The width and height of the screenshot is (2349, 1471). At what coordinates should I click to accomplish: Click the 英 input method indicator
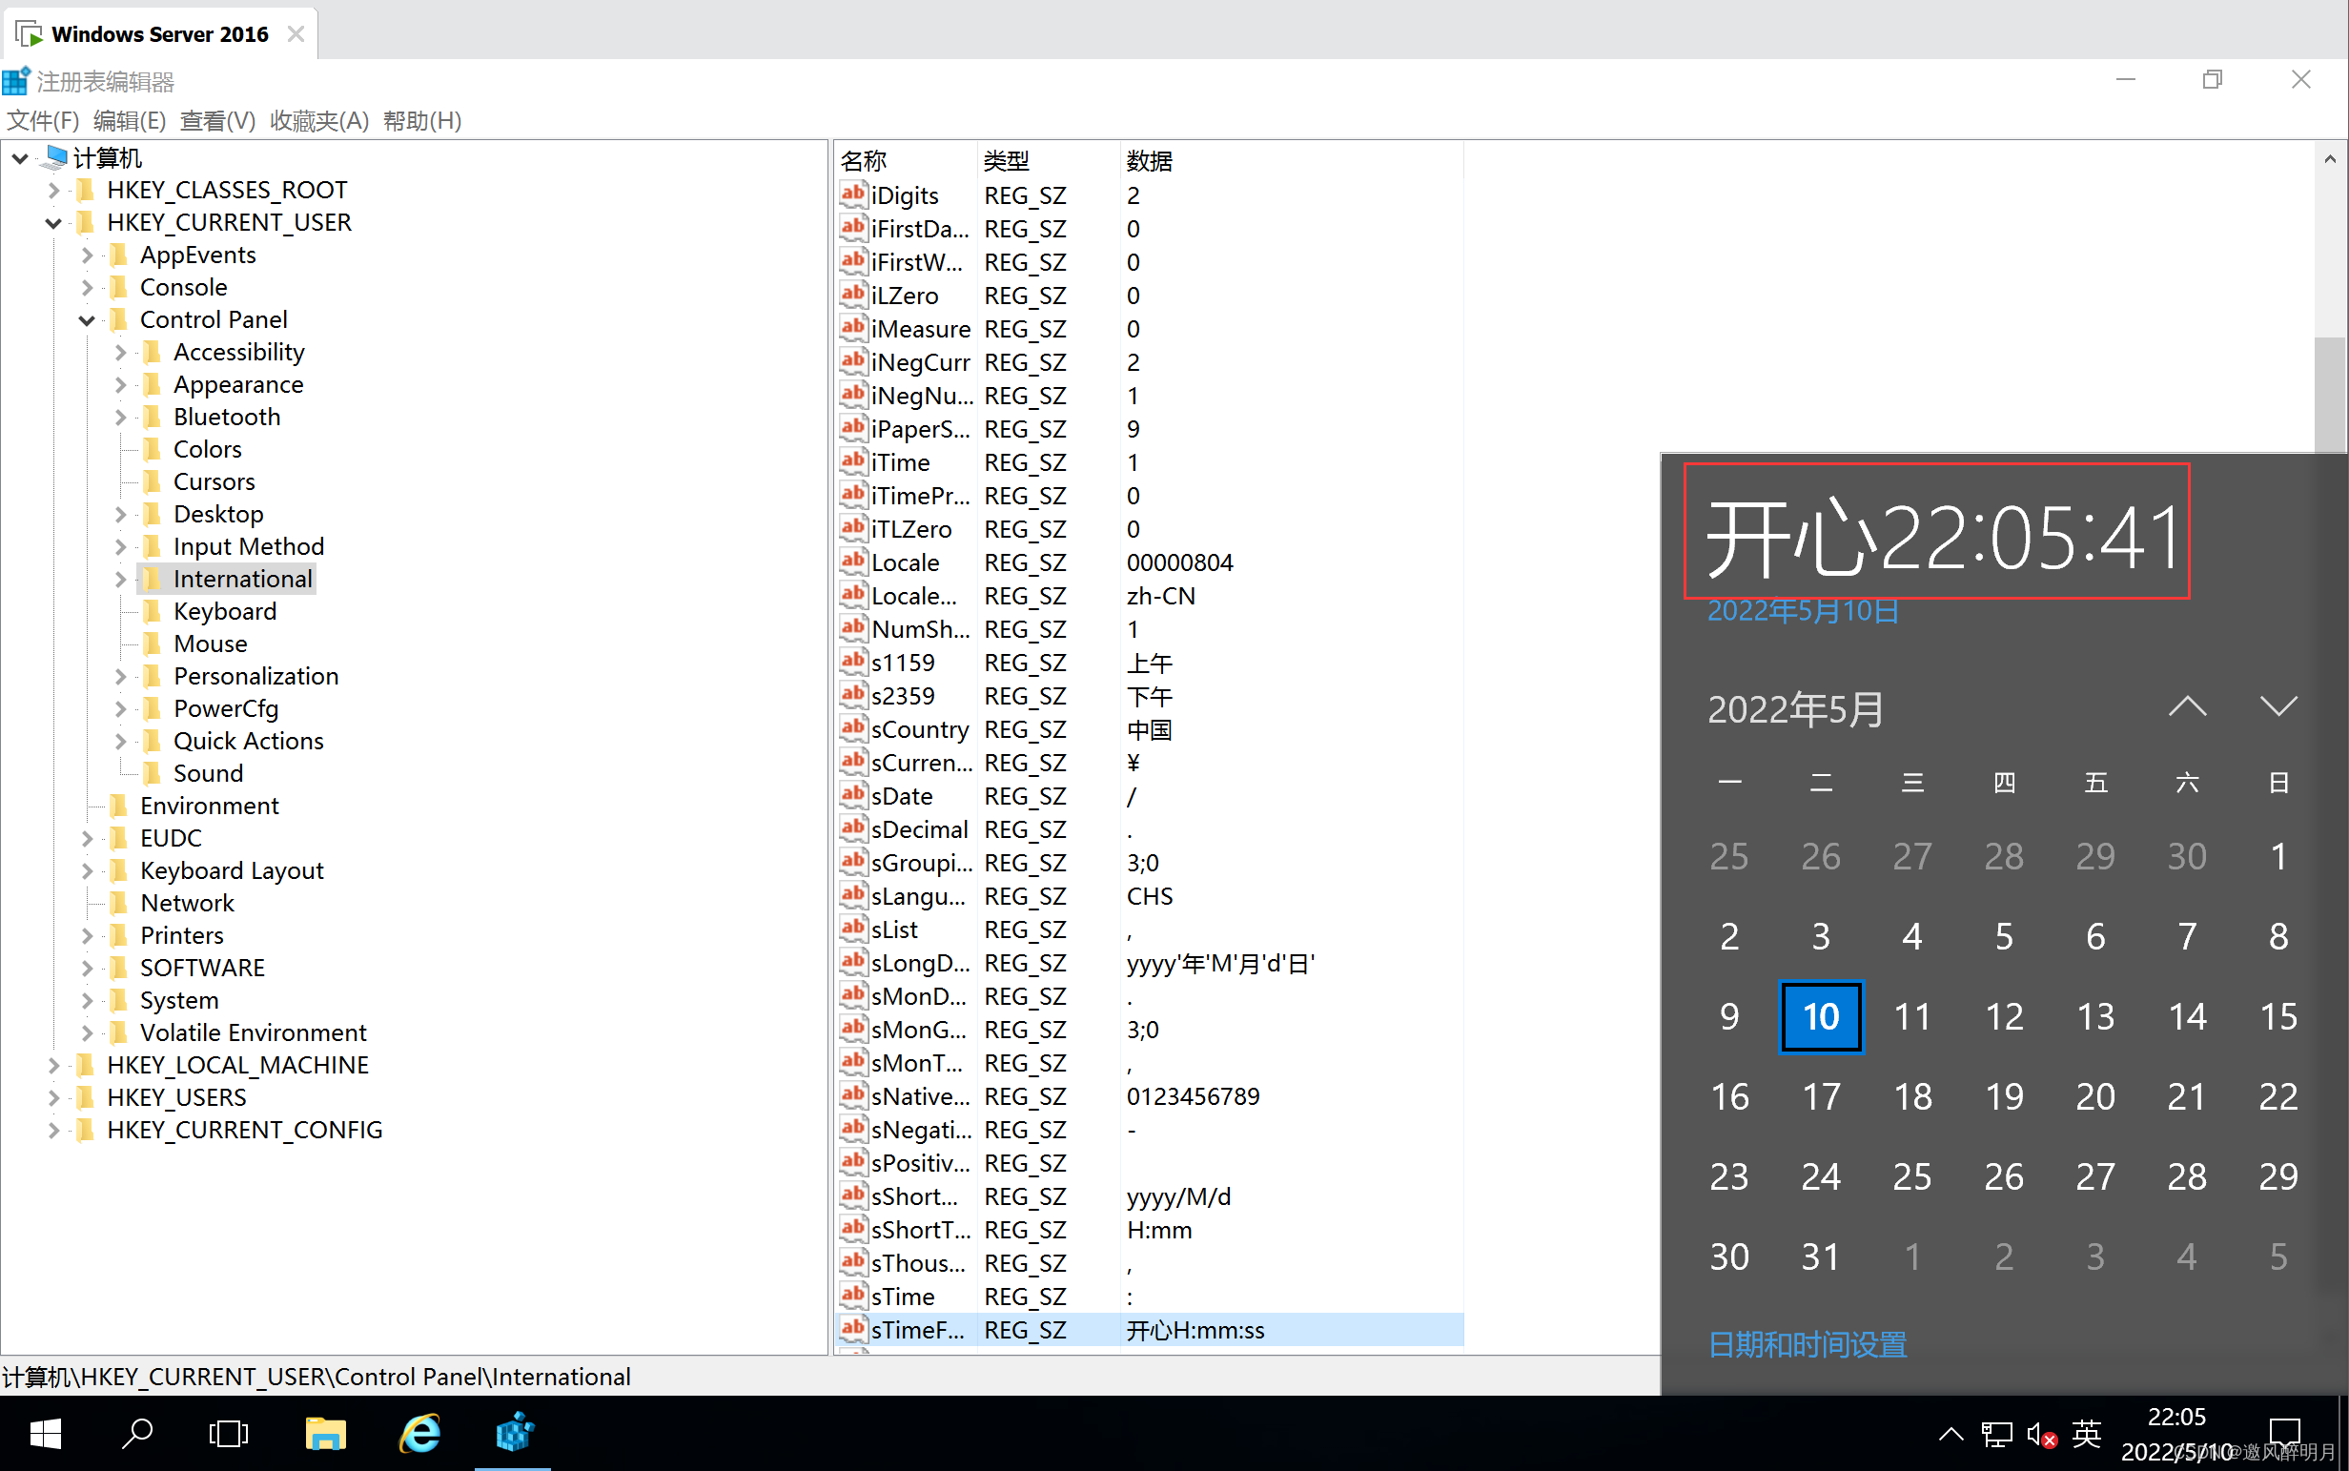click(2087, 1433)
